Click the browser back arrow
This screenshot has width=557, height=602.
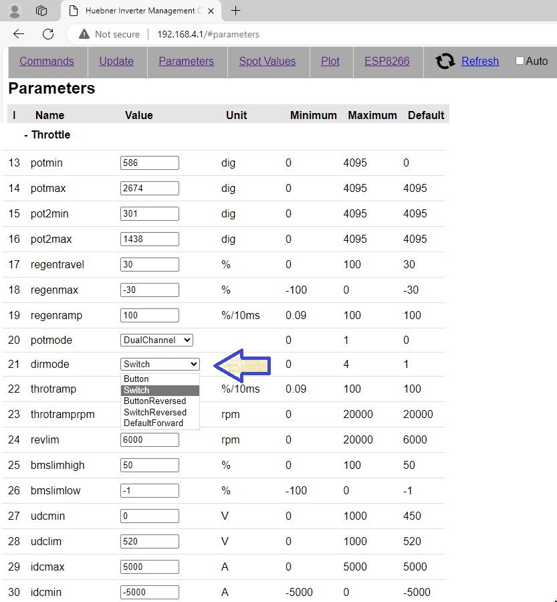[19, 34]
